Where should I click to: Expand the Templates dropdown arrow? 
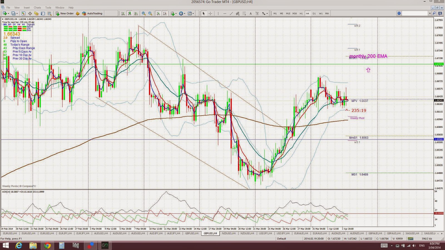tap(193, 13)
